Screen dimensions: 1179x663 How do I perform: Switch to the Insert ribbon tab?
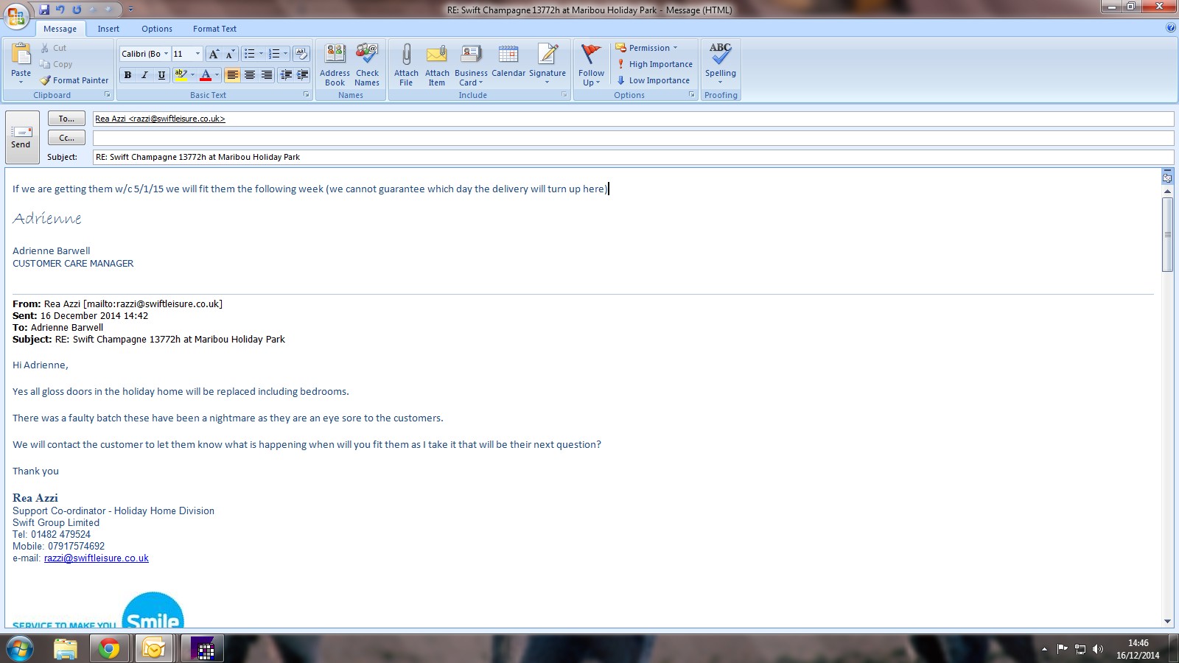click(108, 29)
